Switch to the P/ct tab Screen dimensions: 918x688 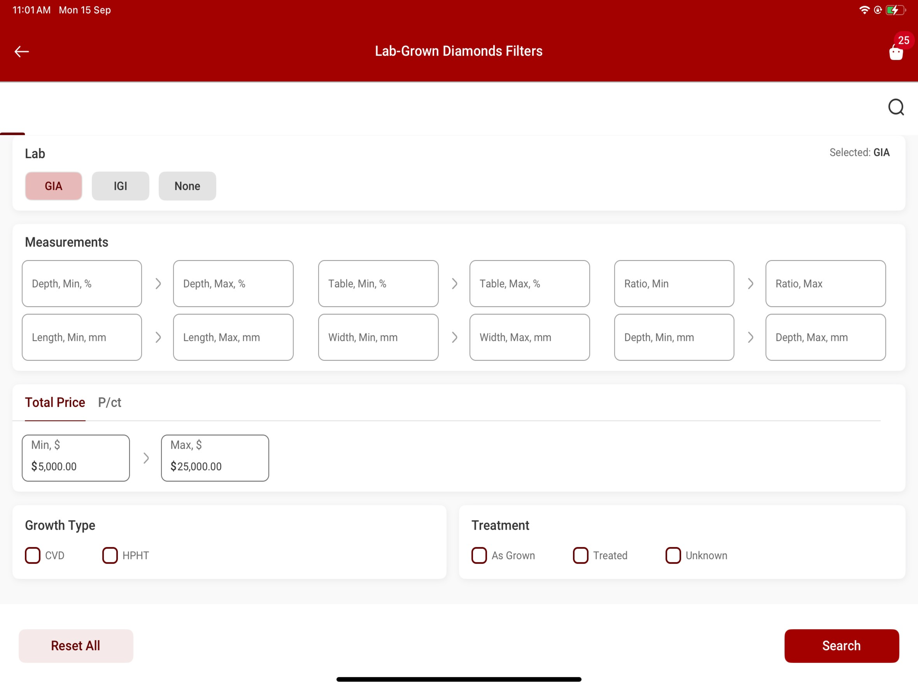point(110,402)
